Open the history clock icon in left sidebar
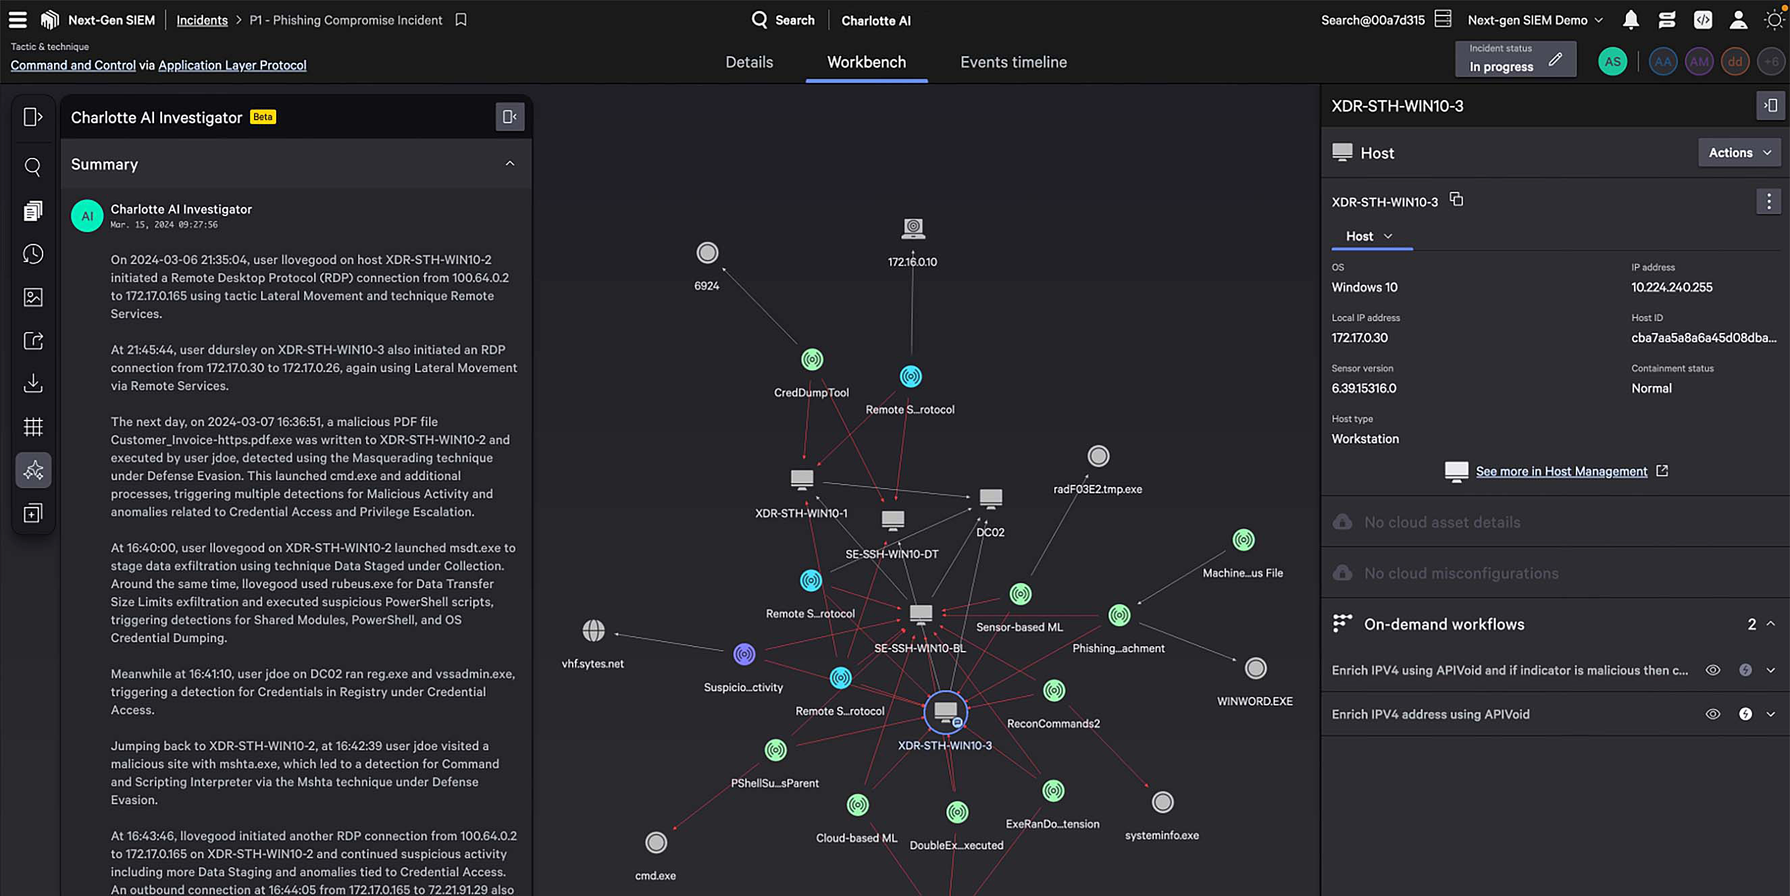Image resolution: width=1790 pixels, height=896 pixels. pos(32,253)
